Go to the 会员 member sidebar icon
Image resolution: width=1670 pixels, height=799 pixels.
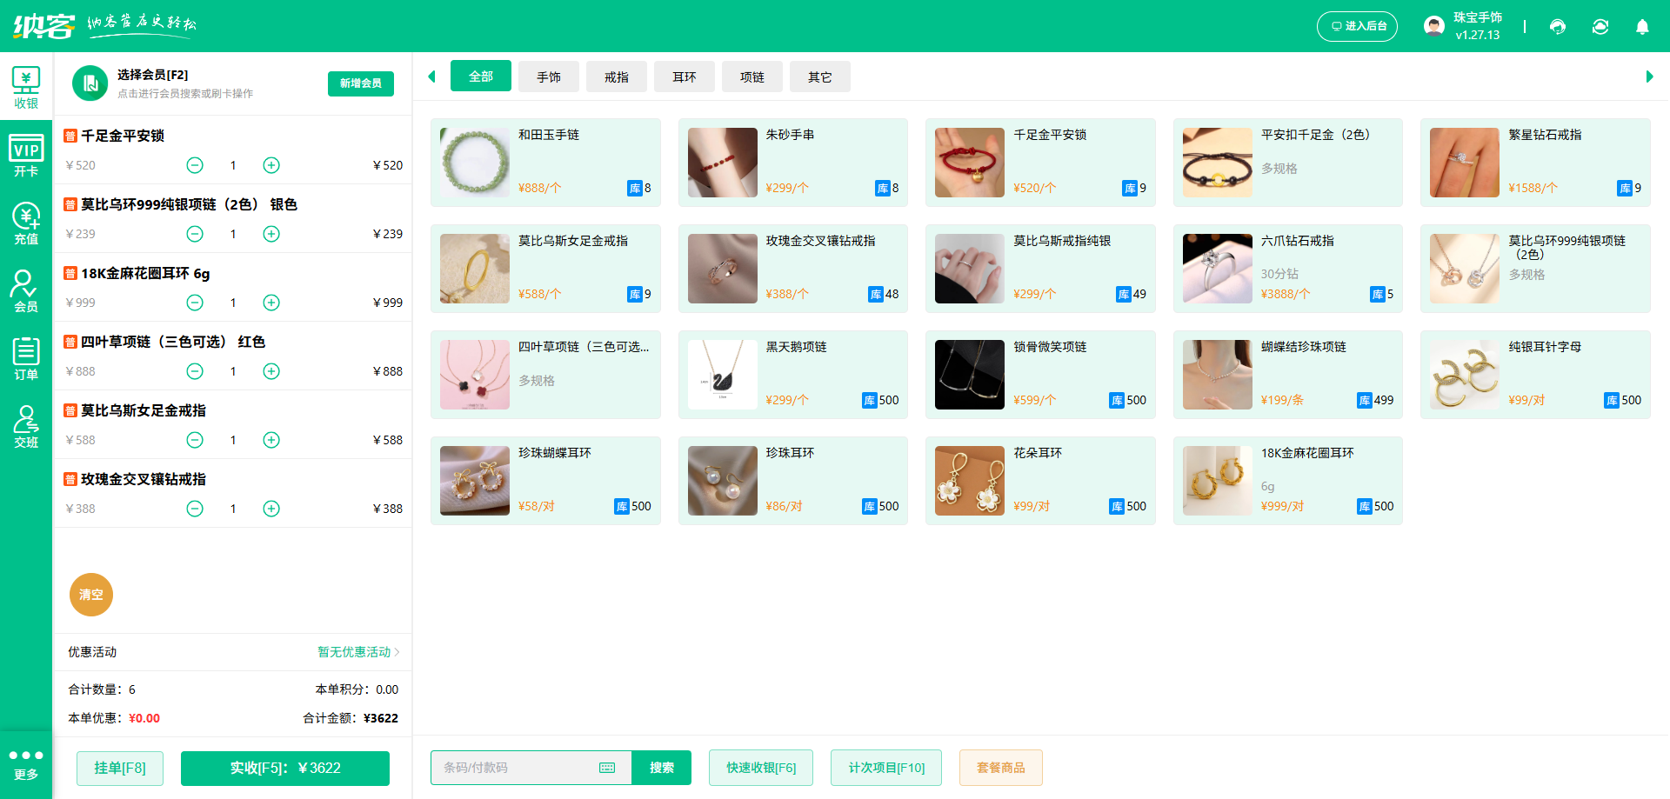[x=26, y=291]
